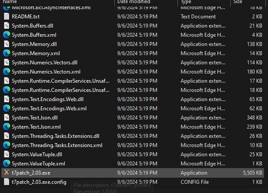Screen dimensions: 268x193
Task: Click the System.Buffers.xml Edge icon
Action: [7, 35]
